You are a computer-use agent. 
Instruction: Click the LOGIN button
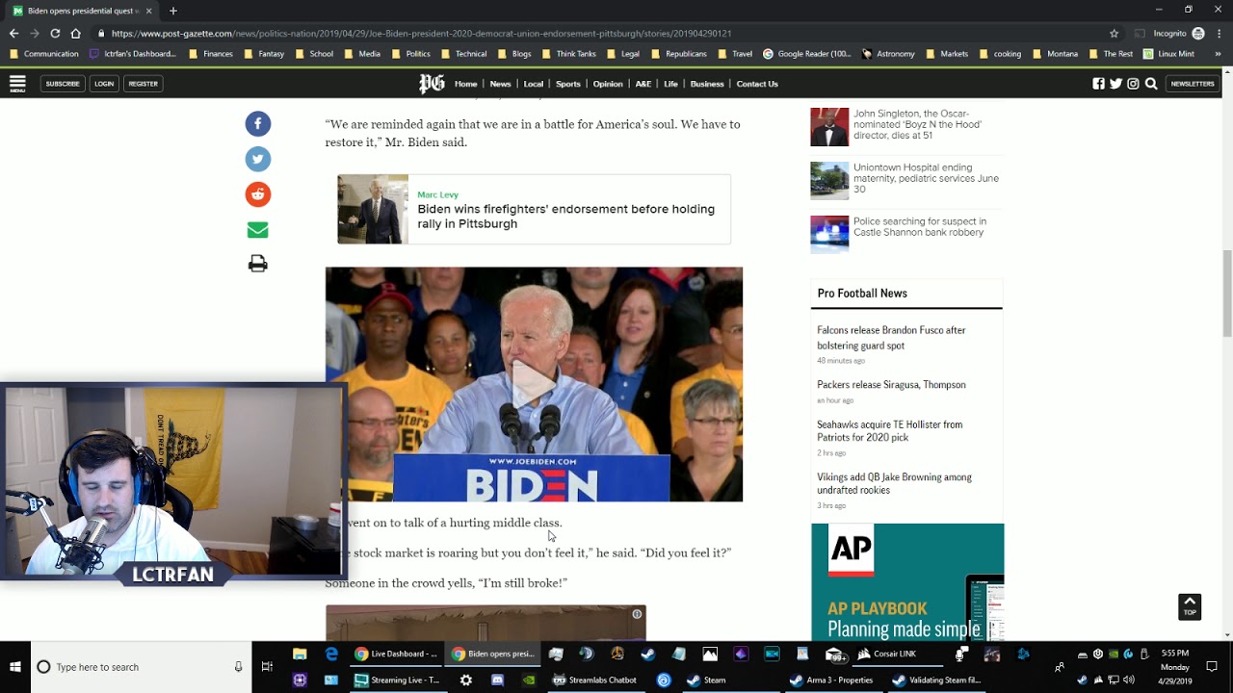104,84
